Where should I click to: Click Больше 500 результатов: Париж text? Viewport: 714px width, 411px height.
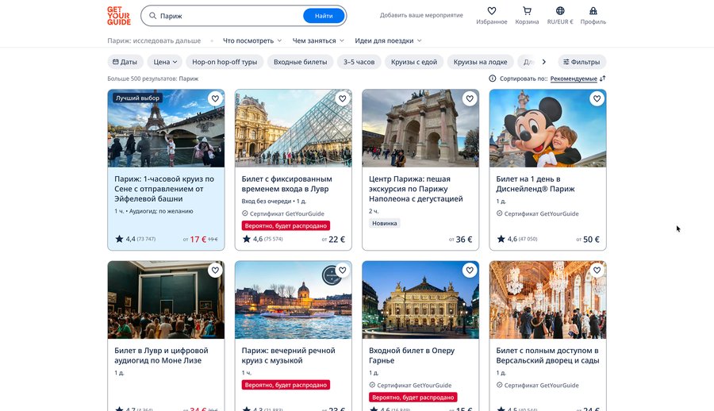click(153, 79)
